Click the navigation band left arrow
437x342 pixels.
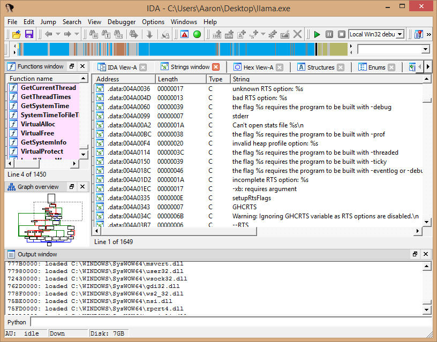[x=14, y=46]
